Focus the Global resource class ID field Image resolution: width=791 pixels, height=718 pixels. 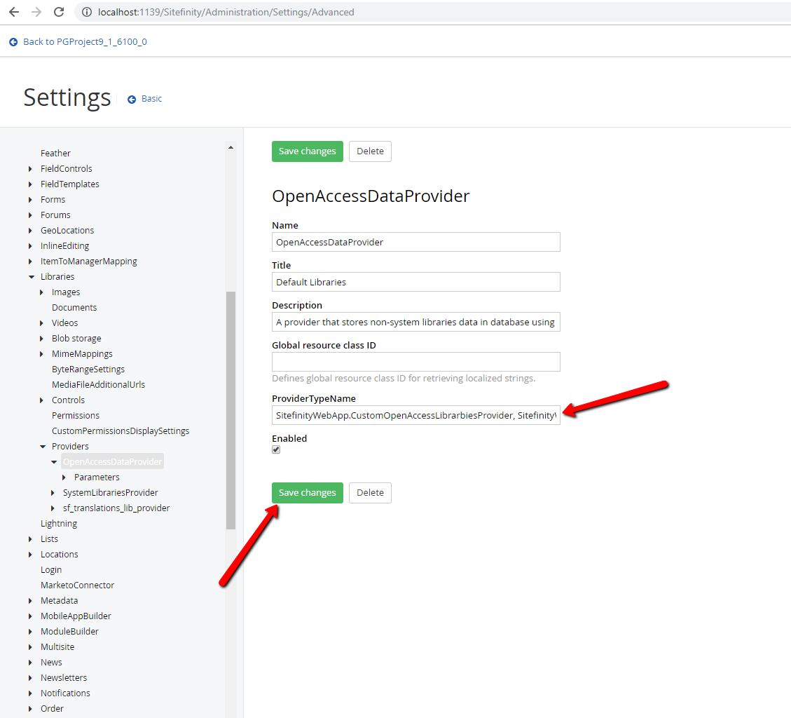click(415, 362)
